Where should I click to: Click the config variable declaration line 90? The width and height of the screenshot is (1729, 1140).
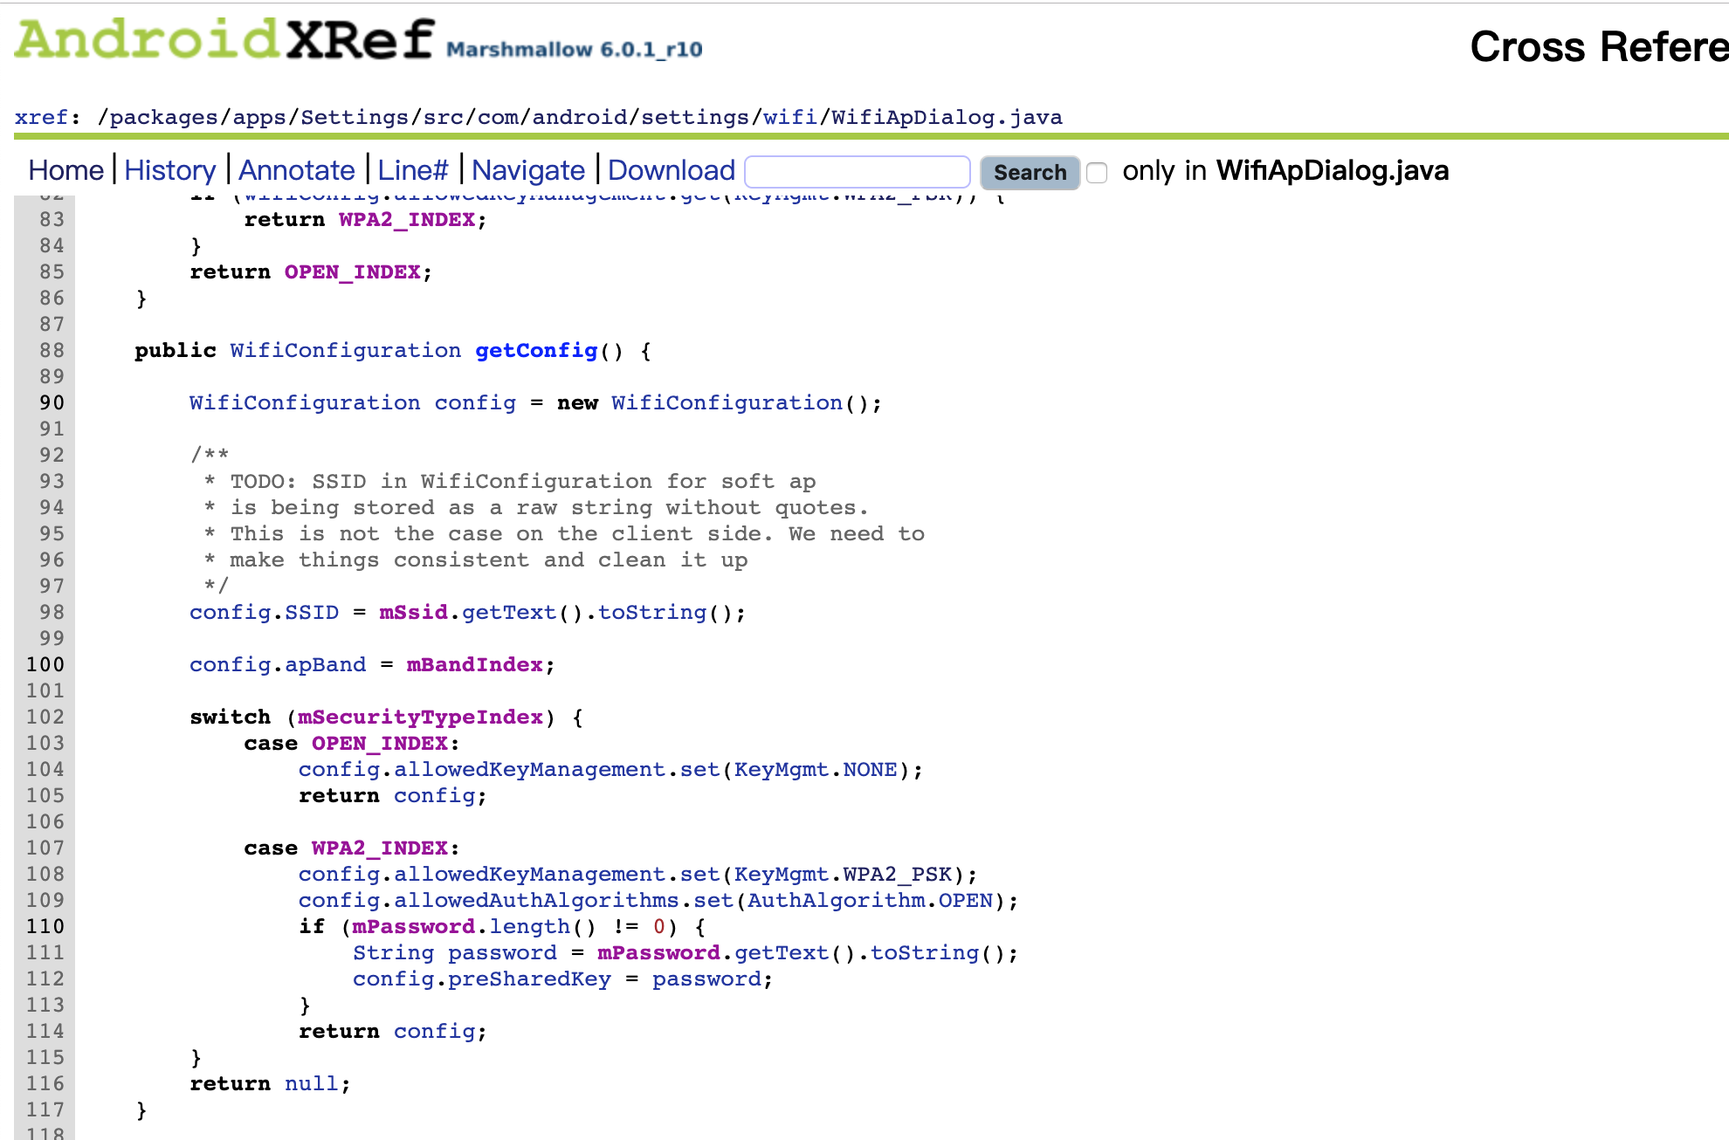pos(475,402)
